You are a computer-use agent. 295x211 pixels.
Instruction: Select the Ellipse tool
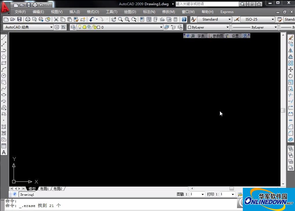click(x=4, y=95)
